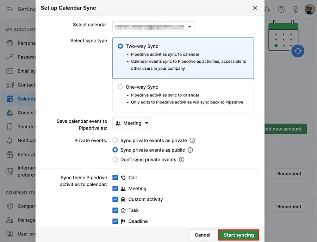
Task: Click the Interface preferences icon
Action: 10,171
